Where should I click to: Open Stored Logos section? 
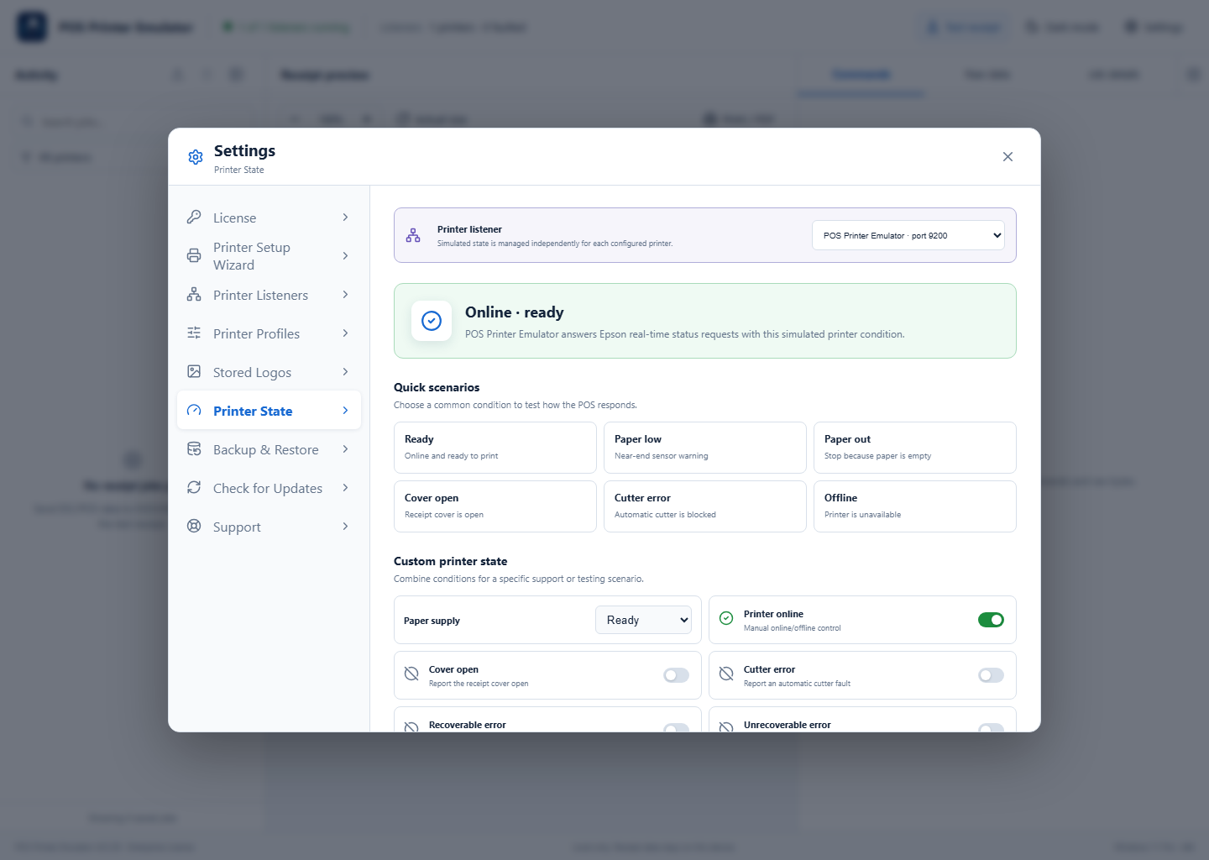[269, 372]
